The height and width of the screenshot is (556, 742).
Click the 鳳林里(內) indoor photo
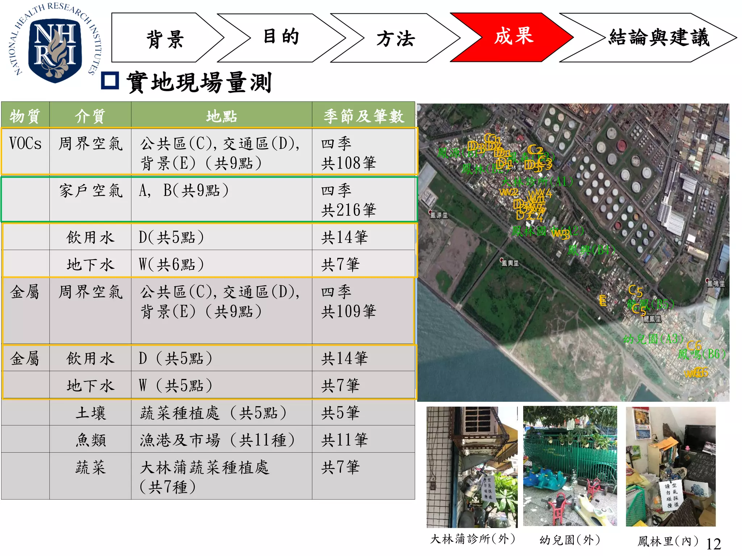671,467
